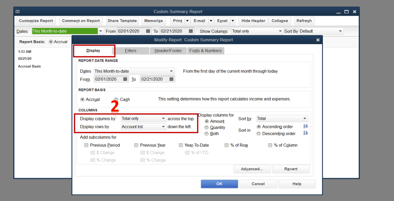This screenshot has height=201, width=394.
Task: Click Comment on Report button
Action: point(81,21)
